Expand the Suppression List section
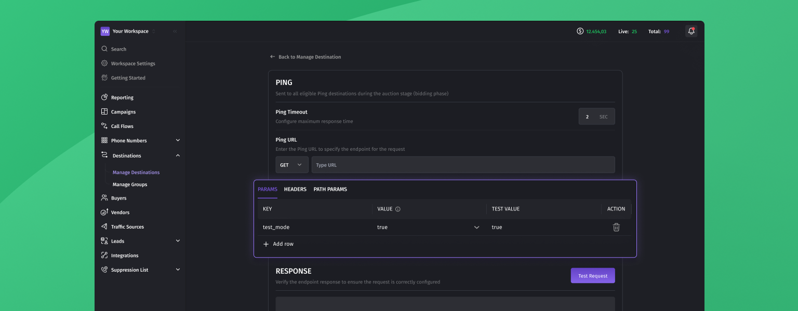This screenshot has height=311, width=798. pyautogui.click(x=178, y=270)
